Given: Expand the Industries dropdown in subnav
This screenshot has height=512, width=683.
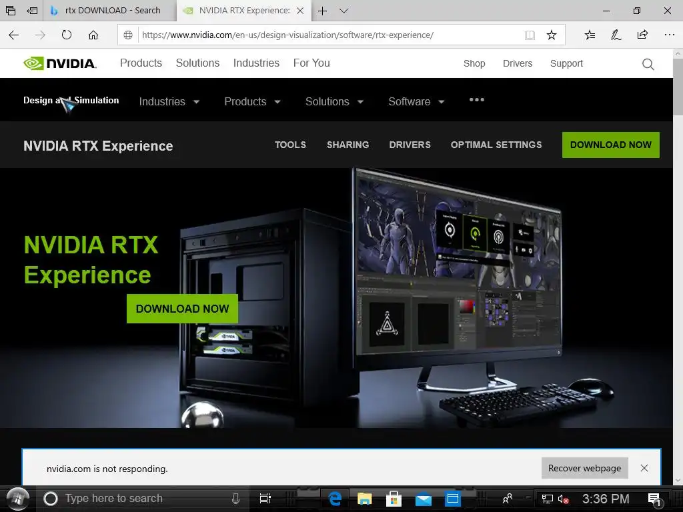Looking at the screenshot, I should (169, 101).
